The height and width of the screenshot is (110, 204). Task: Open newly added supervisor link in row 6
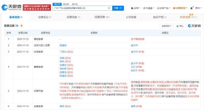pos(133,106)
